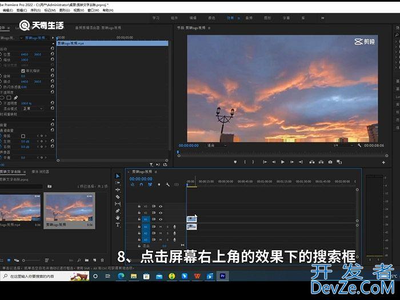The image size is (400, 300).
Task: Open the Audio Clip Mixer tab
Action: click(x=98, y=28)
